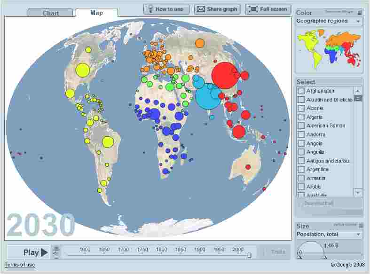Click the Color panel options icon

pyautogui.click(x=360, y=13)
